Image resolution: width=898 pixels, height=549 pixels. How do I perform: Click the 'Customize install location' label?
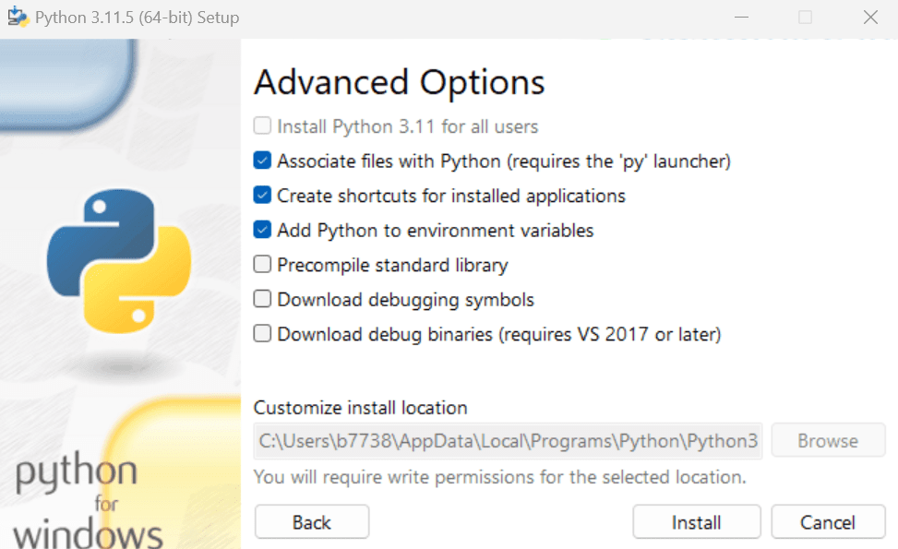(361, 408)
